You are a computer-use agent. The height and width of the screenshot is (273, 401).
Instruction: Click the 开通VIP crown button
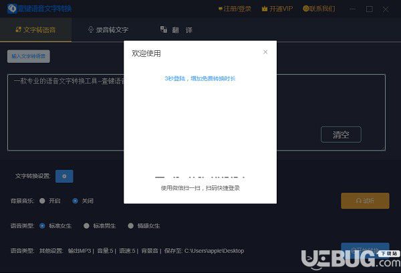click(x=277, y=9)
